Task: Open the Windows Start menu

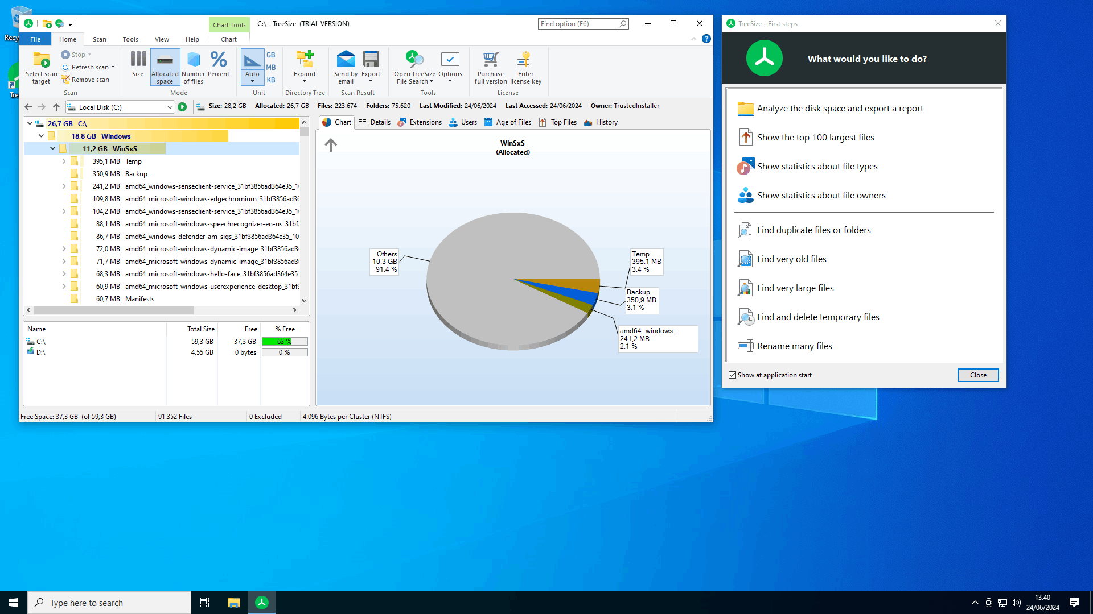Action: tap(14, 603)
